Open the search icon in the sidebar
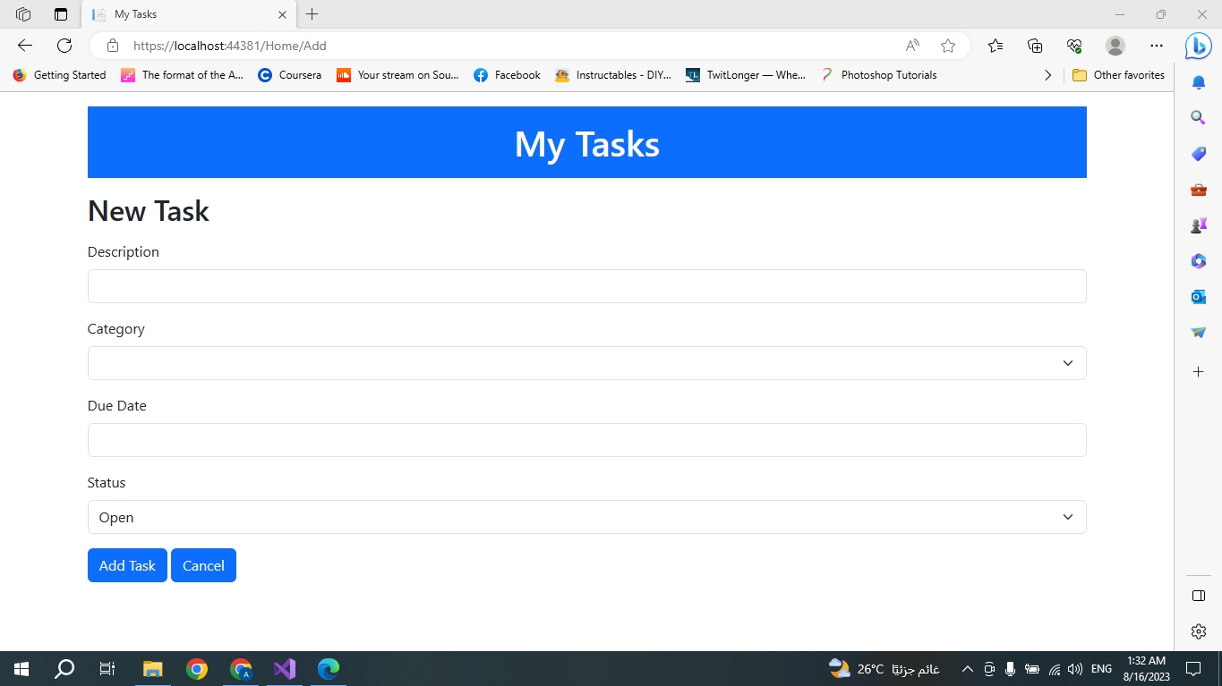 pyautogui.click(x=1198, y=117)
